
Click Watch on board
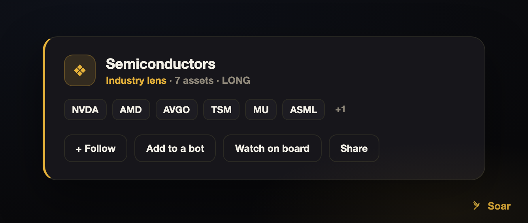[x=272, y=148]
